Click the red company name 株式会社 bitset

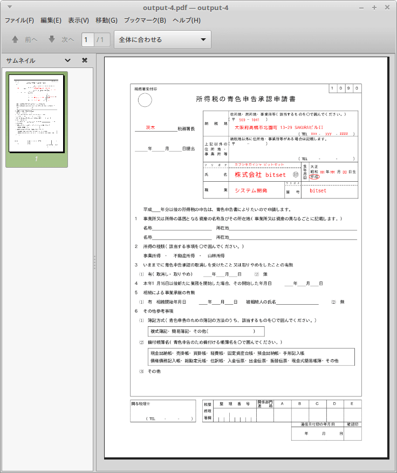pyautogui.click(x=260, y=175)
